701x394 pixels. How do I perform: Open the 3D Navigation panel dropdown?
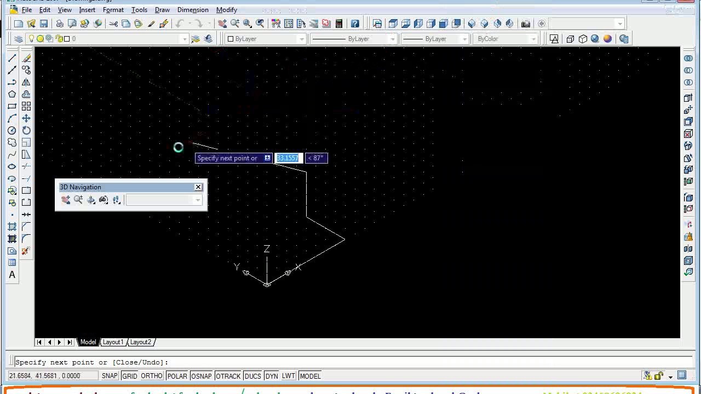(198, 200)
